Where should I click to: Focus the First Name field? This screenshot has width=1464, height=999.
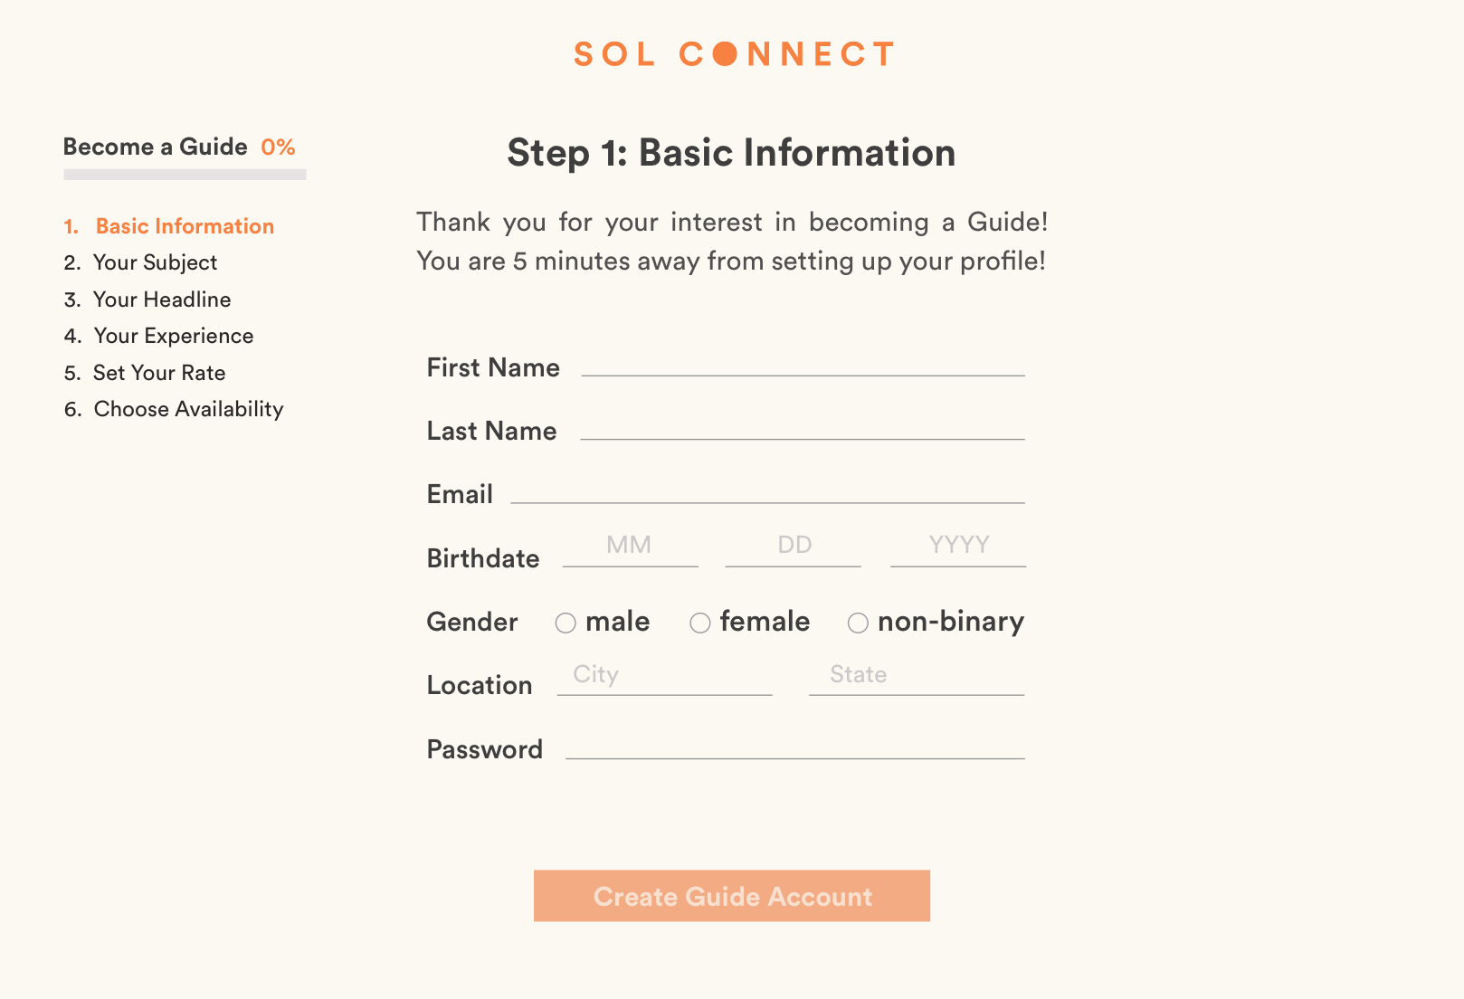tap(803, 365)
